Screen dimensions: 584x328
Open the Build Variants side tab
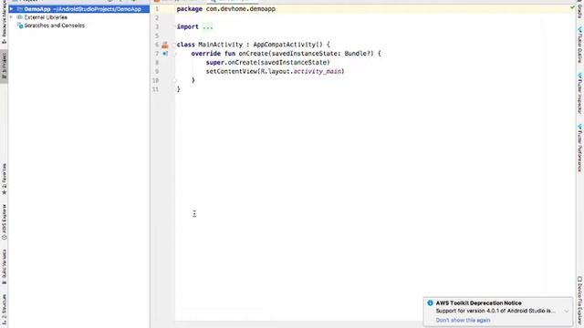coord(4,267)
